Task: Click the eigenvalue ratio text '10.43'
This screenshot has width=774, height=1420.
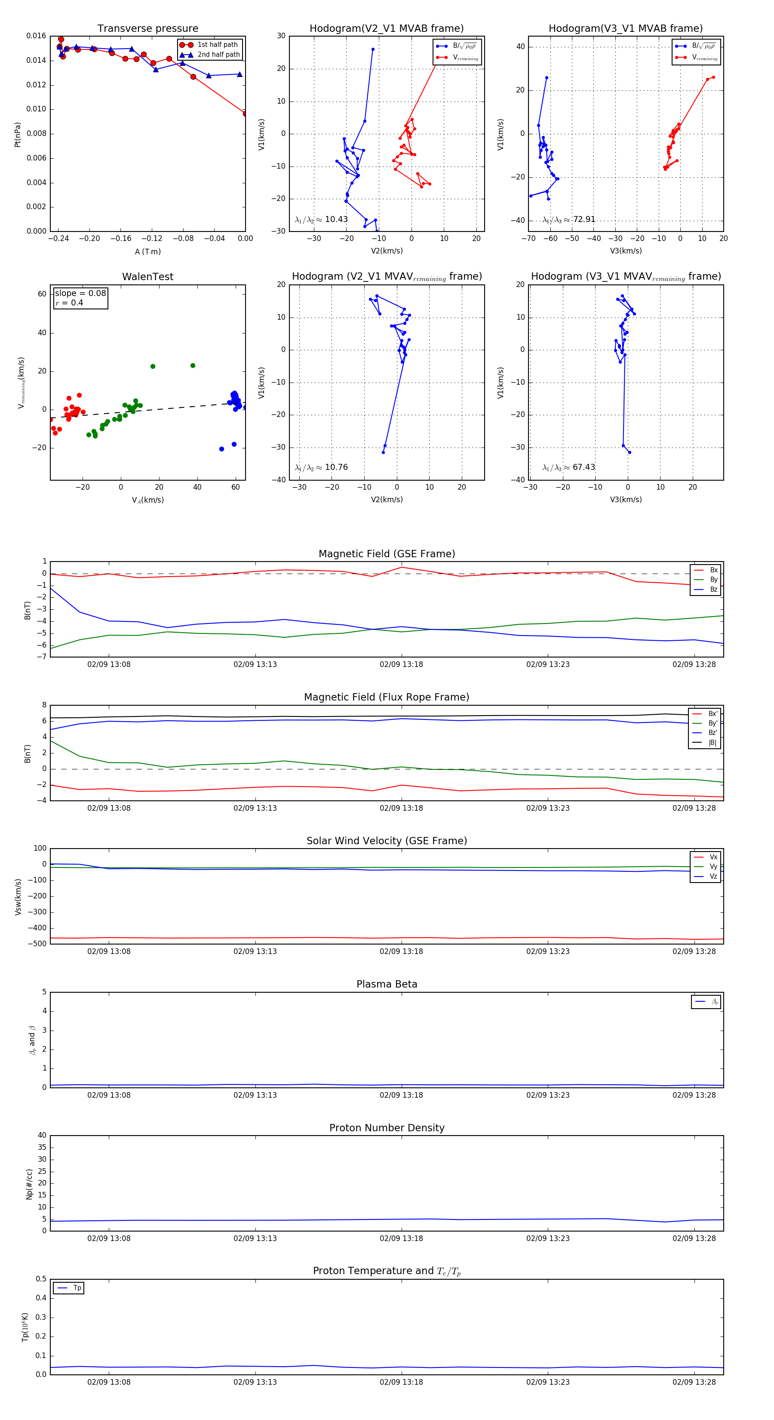Action: click(337, 219)
